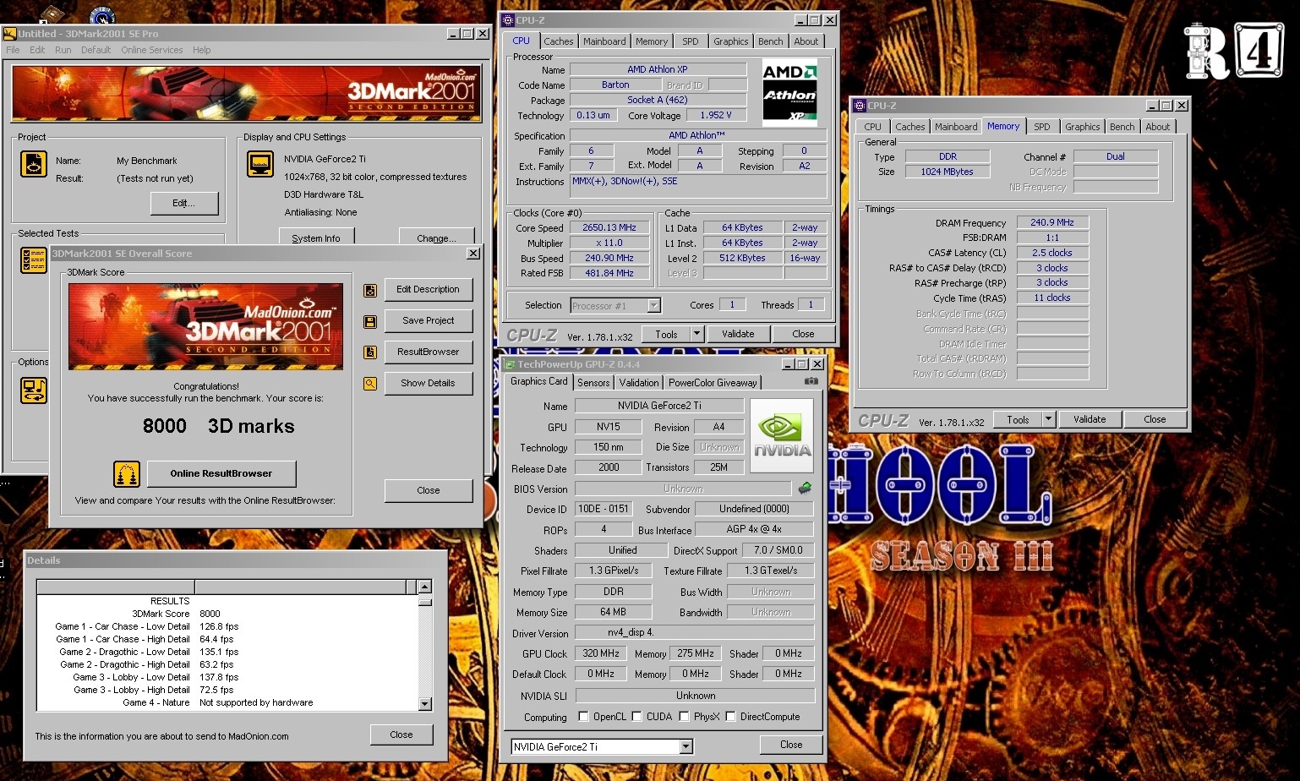
Task: Open the Online Services menu in 3DMark2001
Action: pos(151,50)
